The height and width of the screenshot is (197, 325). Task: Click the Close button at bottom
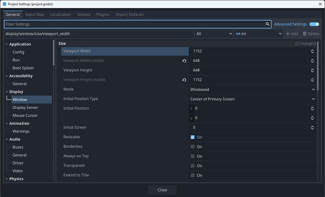pyautogui.click(x=162, y=190)
